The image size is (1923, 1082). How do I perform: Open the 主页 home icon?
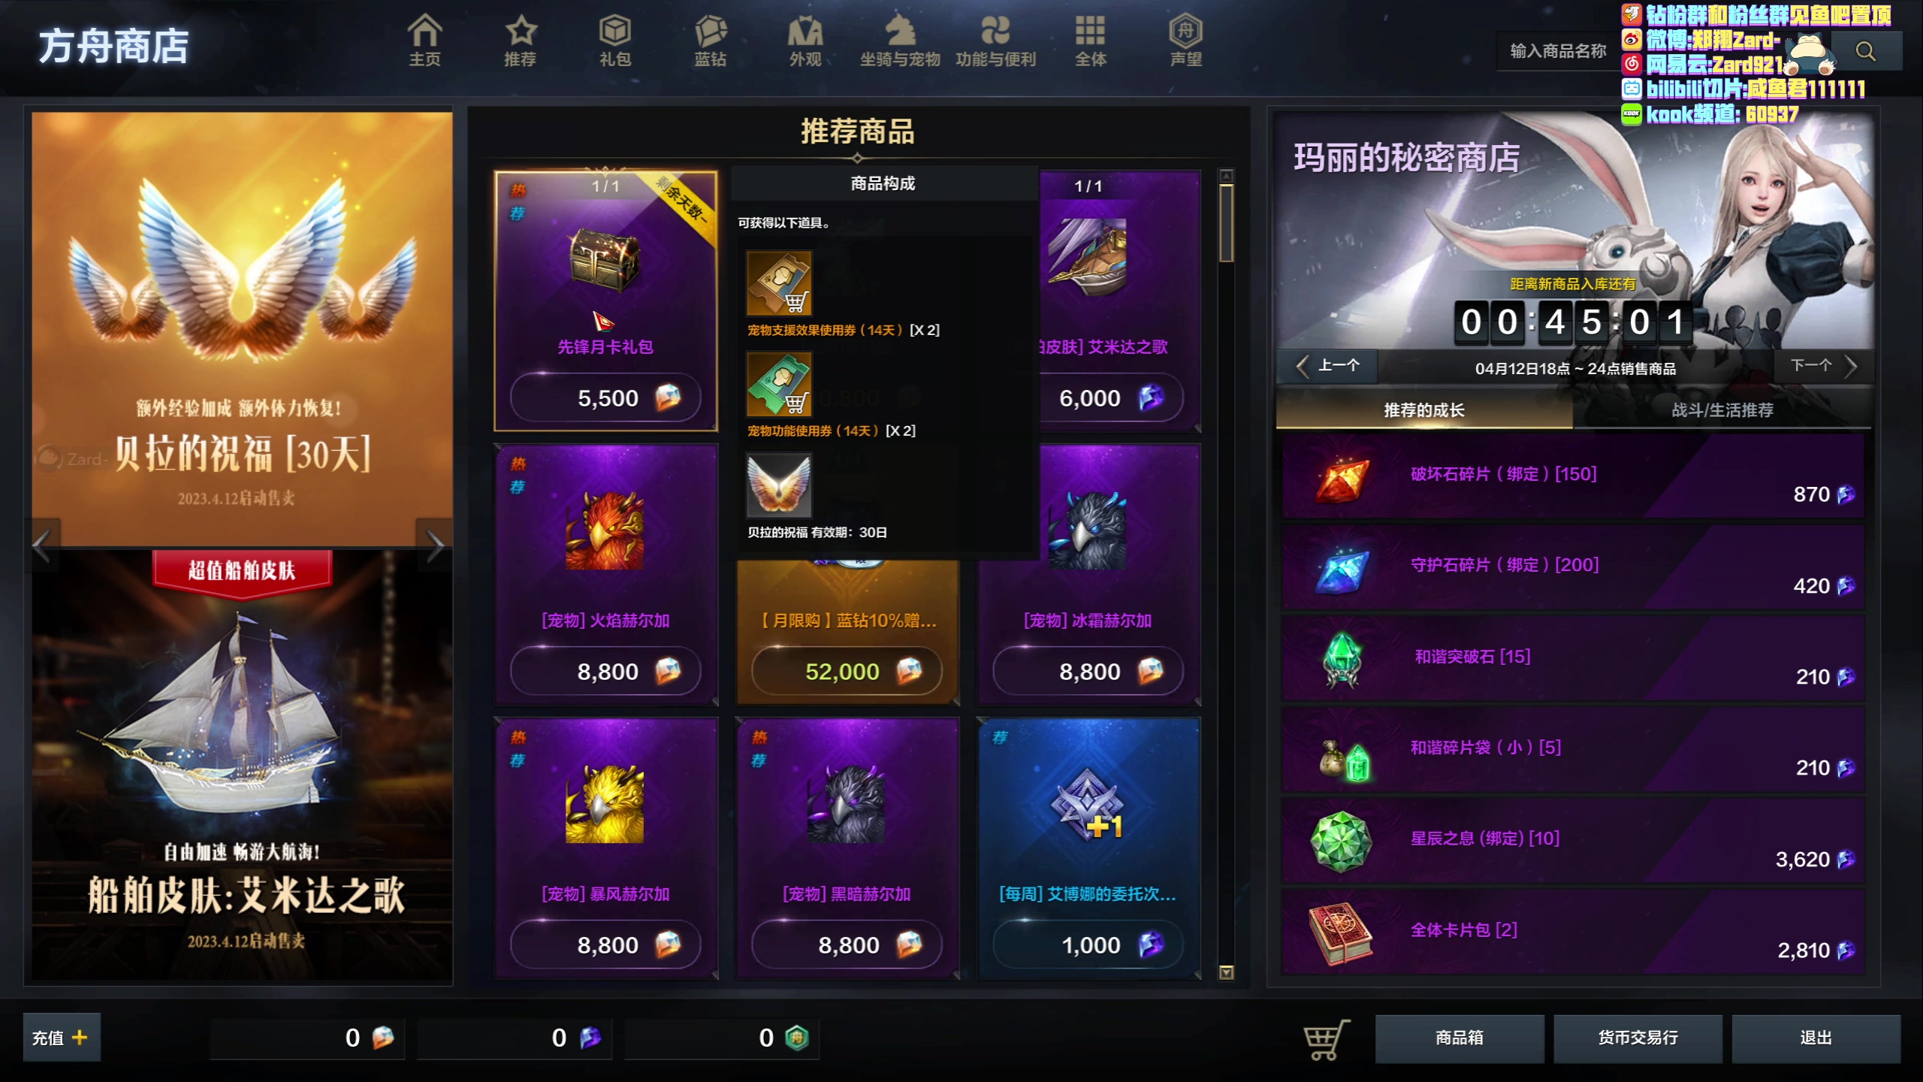click(x=424, y=40)
